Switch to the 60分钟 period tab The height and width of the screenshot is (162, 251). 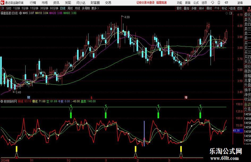[54, 8]
